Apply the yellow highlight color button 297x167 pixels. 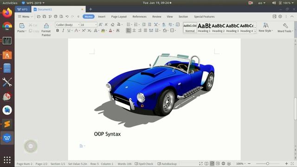point(103,31)
